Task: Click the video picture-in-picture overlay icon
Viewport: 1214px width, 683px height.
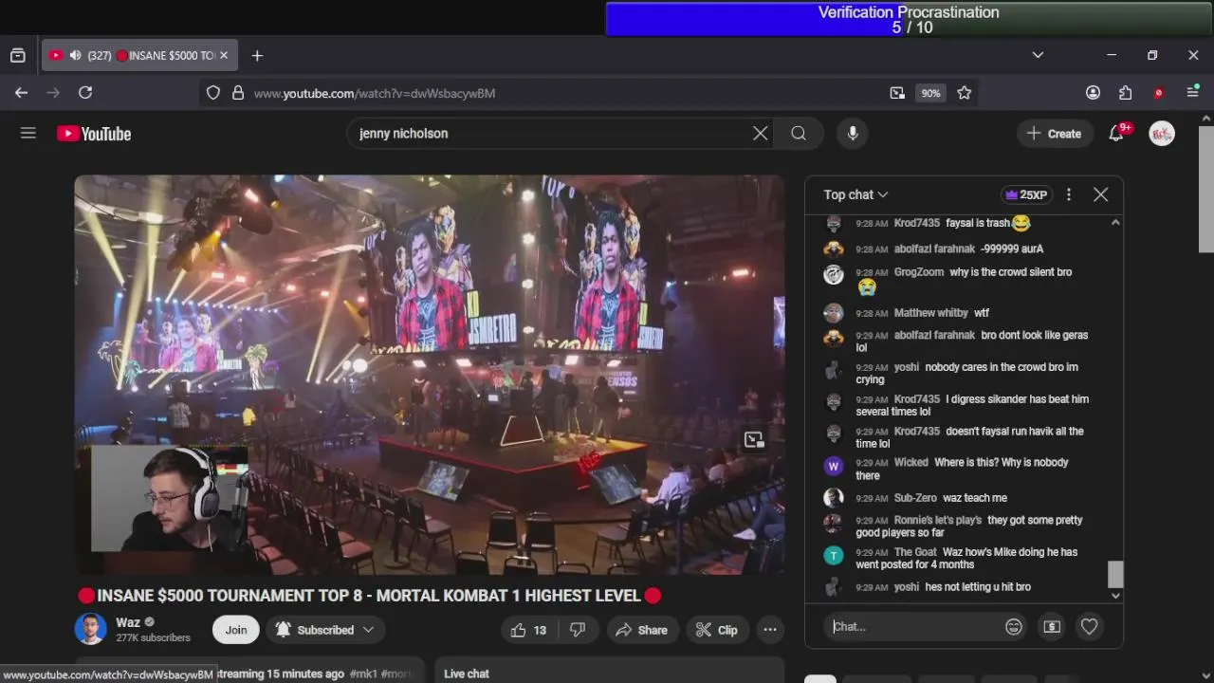Action: (x=754, y=440)
